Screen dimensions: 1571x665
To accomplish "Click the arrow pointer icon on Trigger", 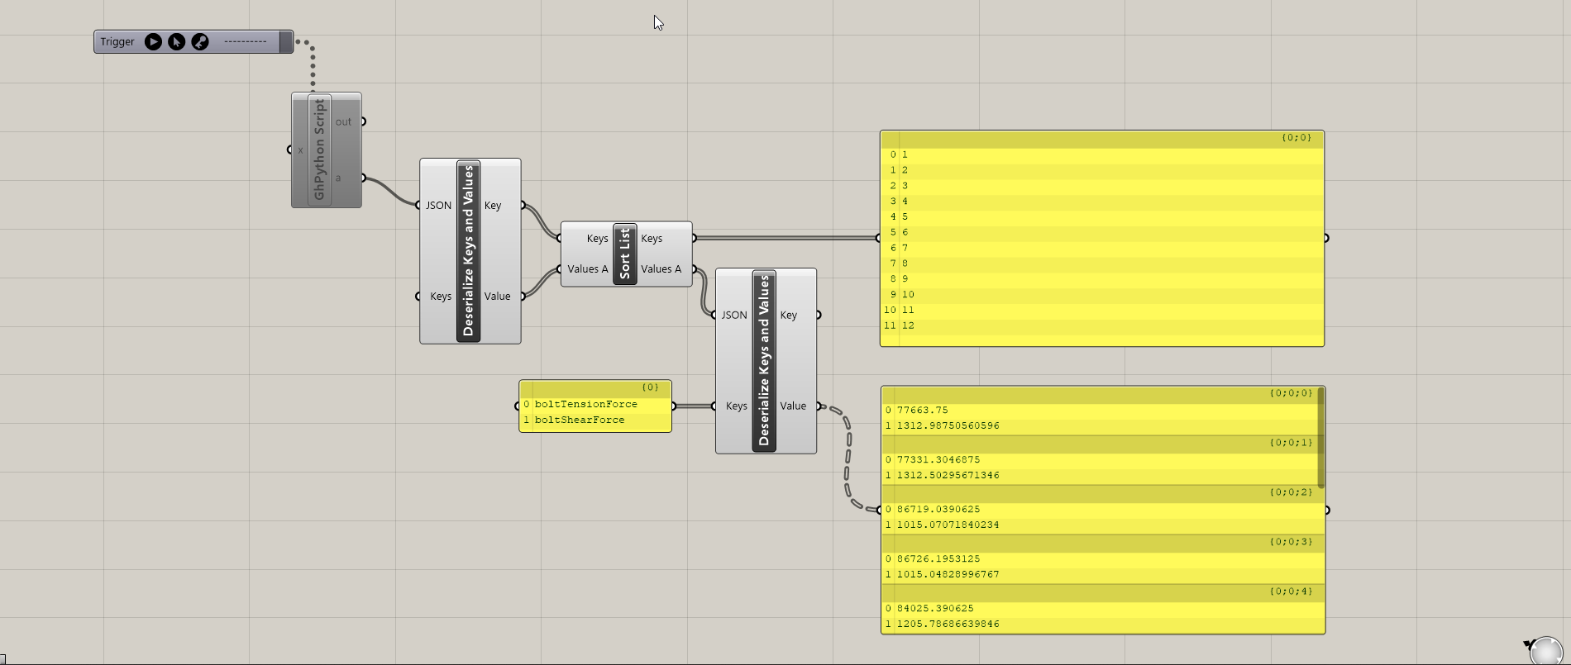I will click(x=176, y=41).
